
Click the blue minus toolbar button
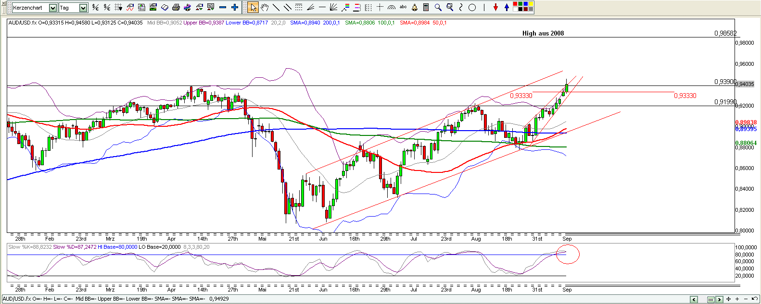pyautogui.click(x=222, y=8)
